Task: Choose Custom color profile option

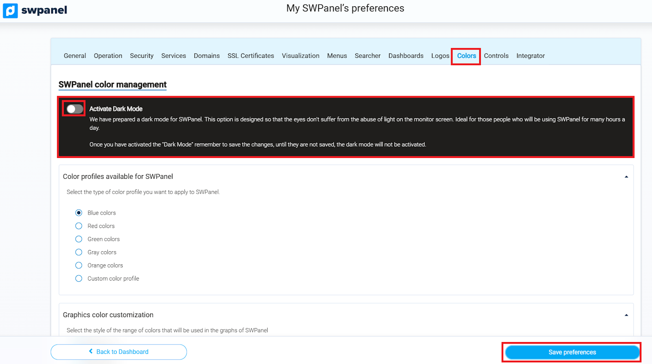Action: tap(79, 278)
